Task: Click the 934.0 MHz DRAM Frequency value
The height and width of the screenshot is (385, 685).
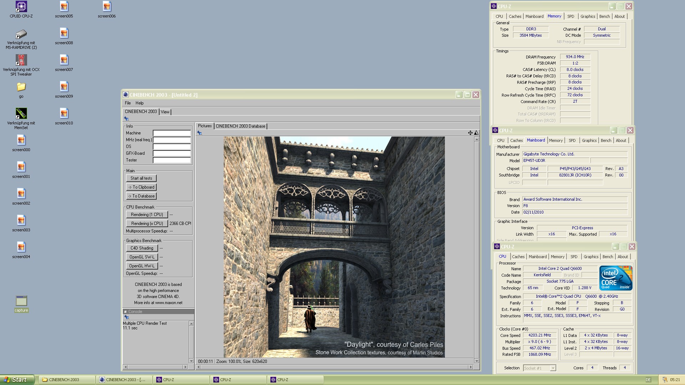Action: coord(575,57)
